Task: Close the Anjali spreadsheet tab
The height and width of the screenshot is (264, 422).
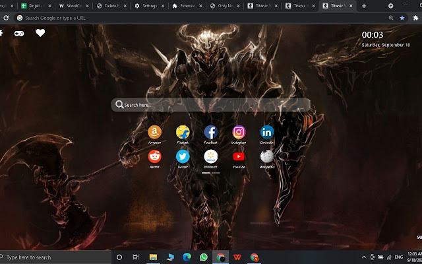Action: [49, 6]
